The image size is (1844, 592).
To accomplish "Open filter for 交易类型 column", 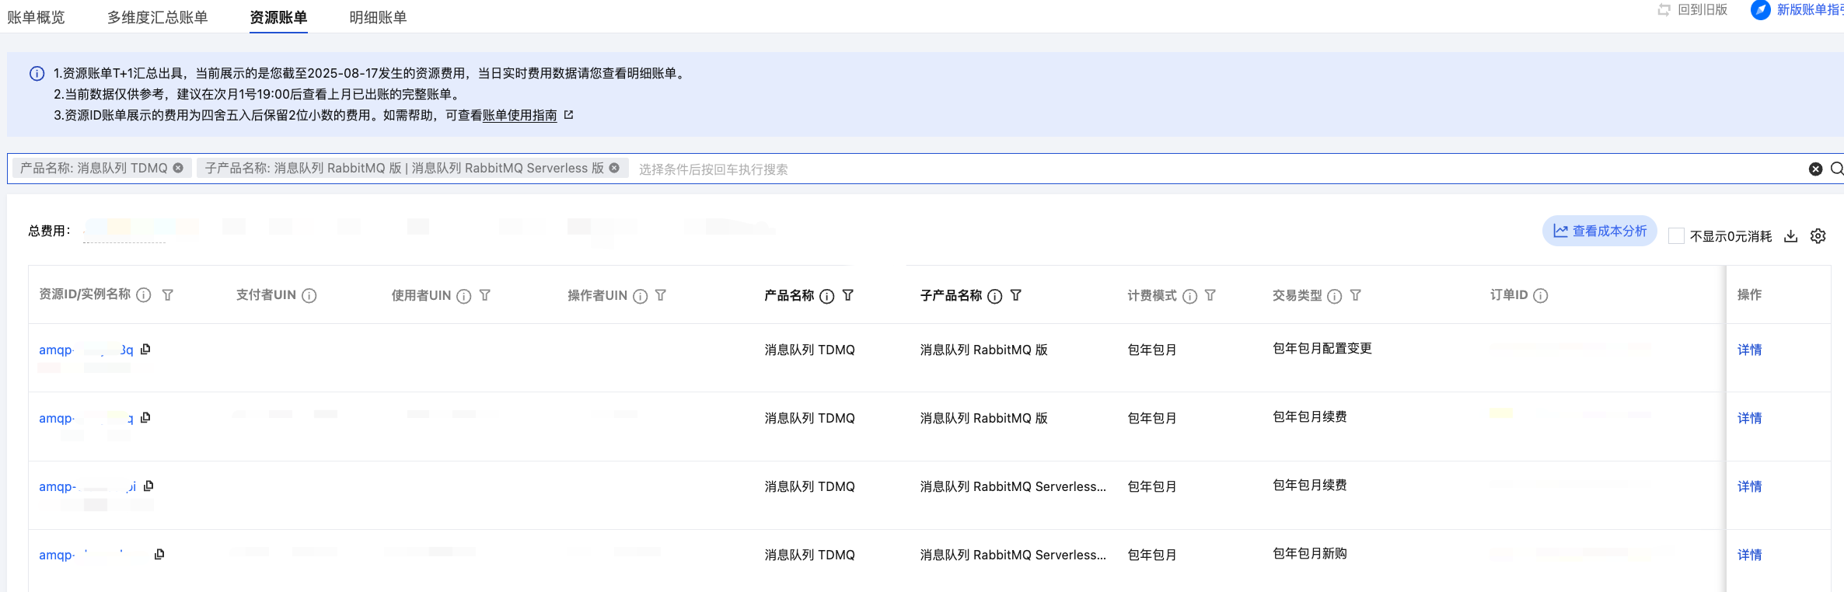I will 1355,295.
